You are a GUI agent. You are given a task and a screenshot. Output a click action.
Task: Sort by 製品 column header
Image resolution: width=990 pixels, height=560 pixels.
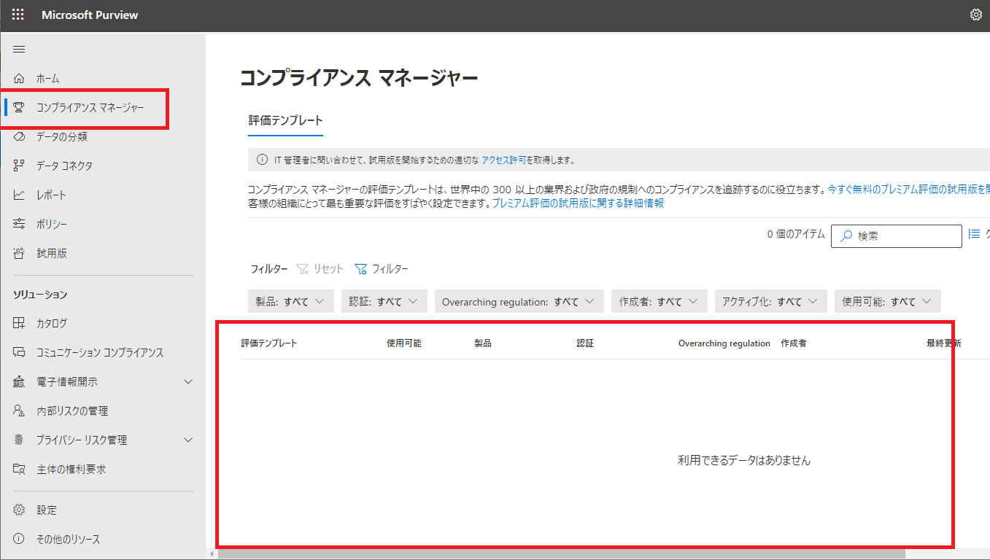pyautogui.click(x=483, y=343)
